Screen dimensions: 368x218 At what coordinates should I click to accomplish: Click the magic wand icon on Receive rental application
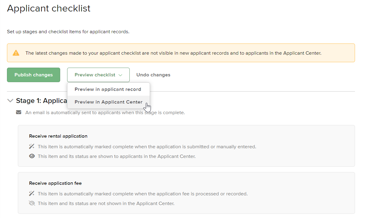(31, 146)
